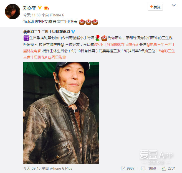Click the blue V badge of reposted account

point(73,31)
